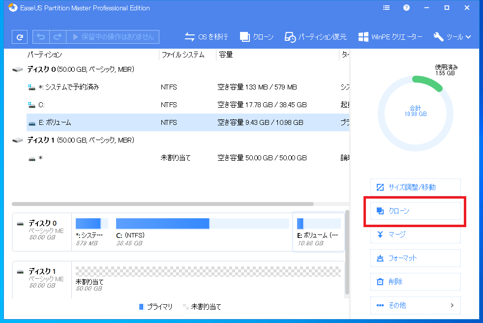Screen dimensions: 483x323
Task: Click the undo arrow icon
Action: tap(40, 36)
